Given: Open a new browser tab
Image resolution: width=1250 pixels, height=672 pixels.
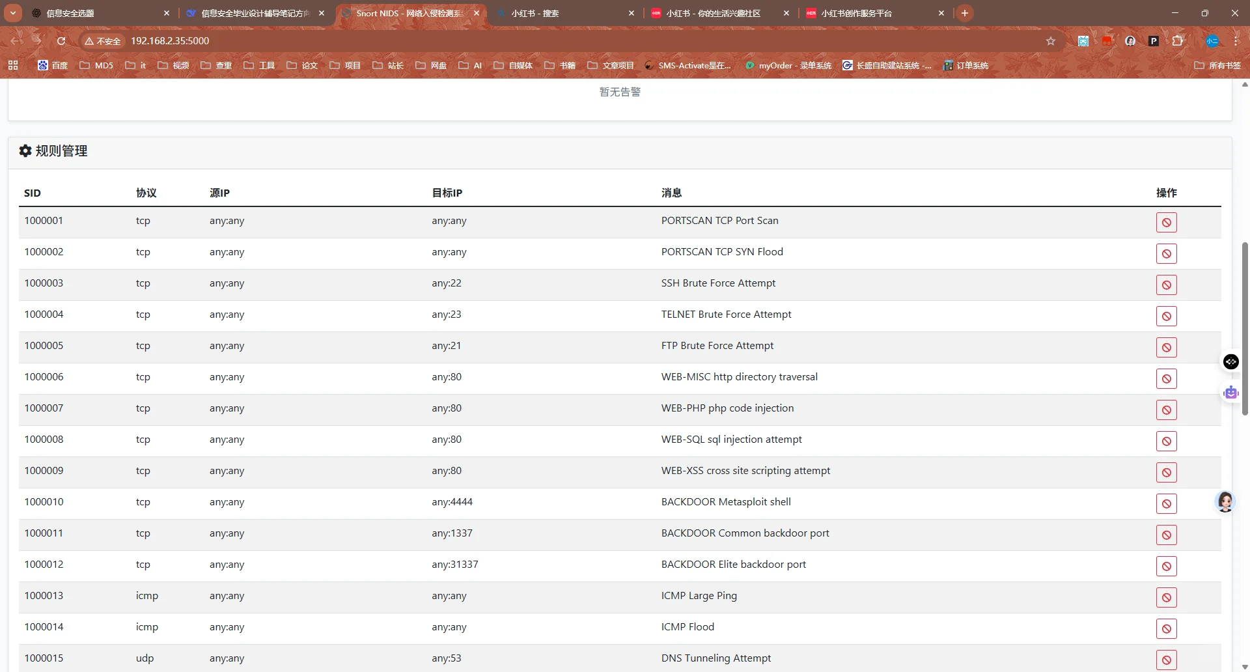Looking at the screenshot, I should (965, 13).
